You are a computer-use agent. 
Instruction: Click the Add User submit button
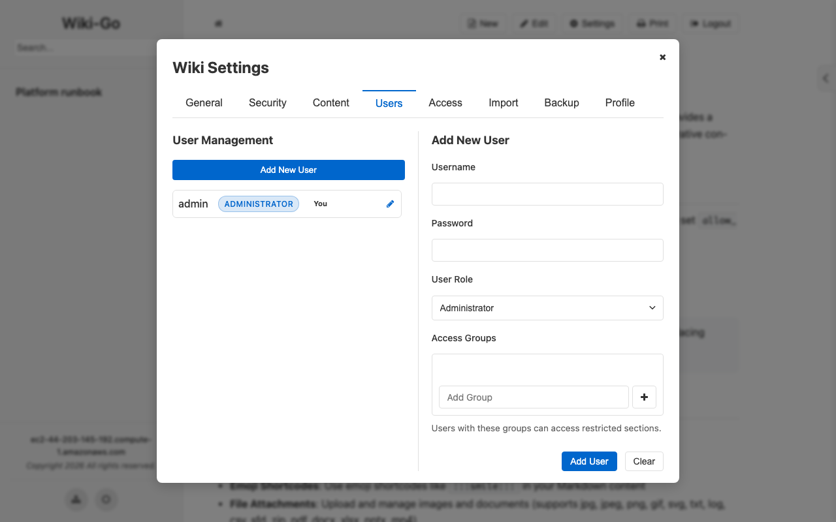589,461
